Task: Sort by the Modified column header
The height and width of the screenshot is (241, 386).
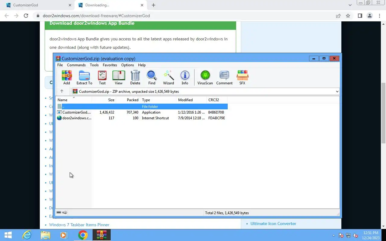Action: coord(191,100)
